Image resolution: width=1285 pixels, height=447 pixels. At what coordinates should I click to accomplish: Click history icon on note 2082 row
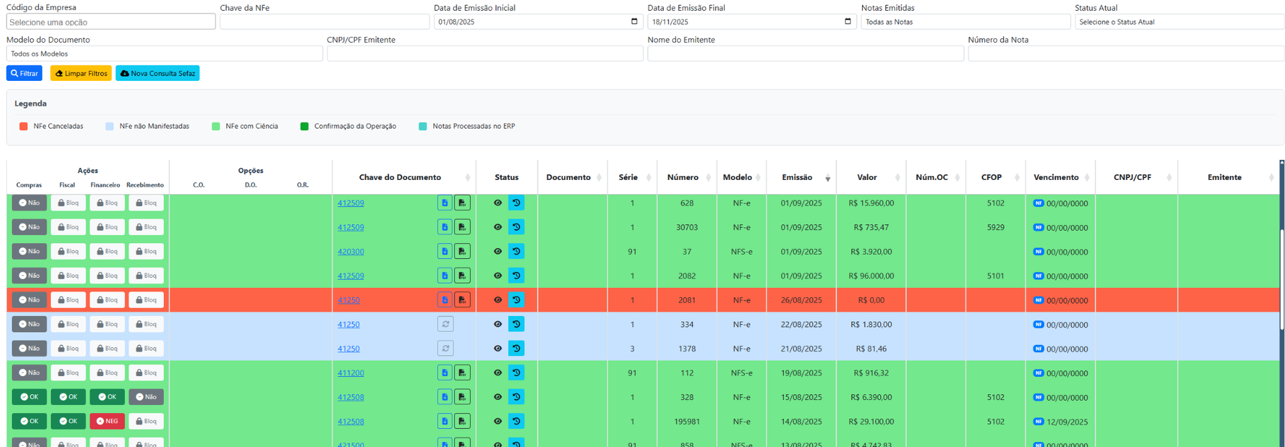(516, 276)
